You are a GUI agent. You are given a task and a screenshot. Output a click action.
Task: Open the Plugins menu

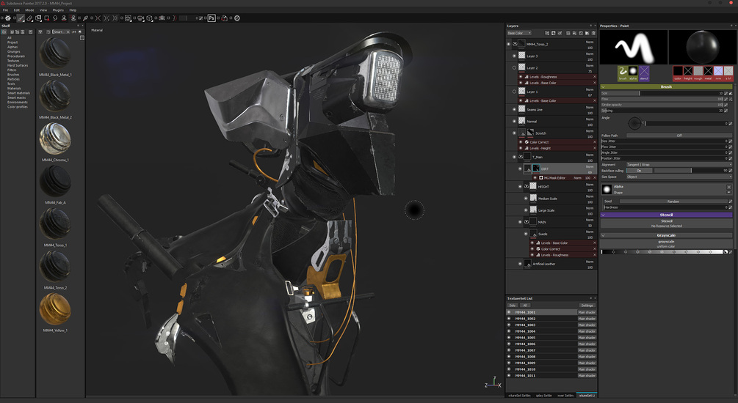58,10
